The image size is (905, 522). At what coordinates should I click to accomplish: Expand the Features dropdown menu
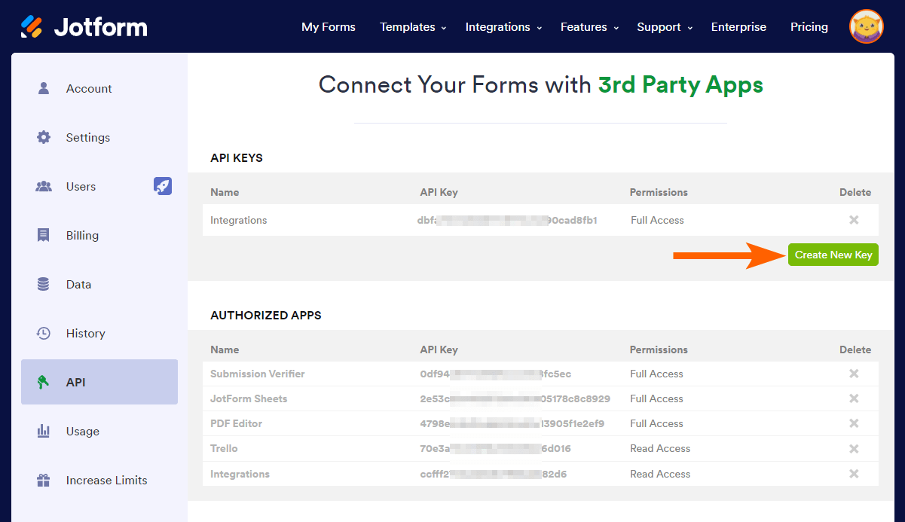pyautogui.click(x=589, y=27)
